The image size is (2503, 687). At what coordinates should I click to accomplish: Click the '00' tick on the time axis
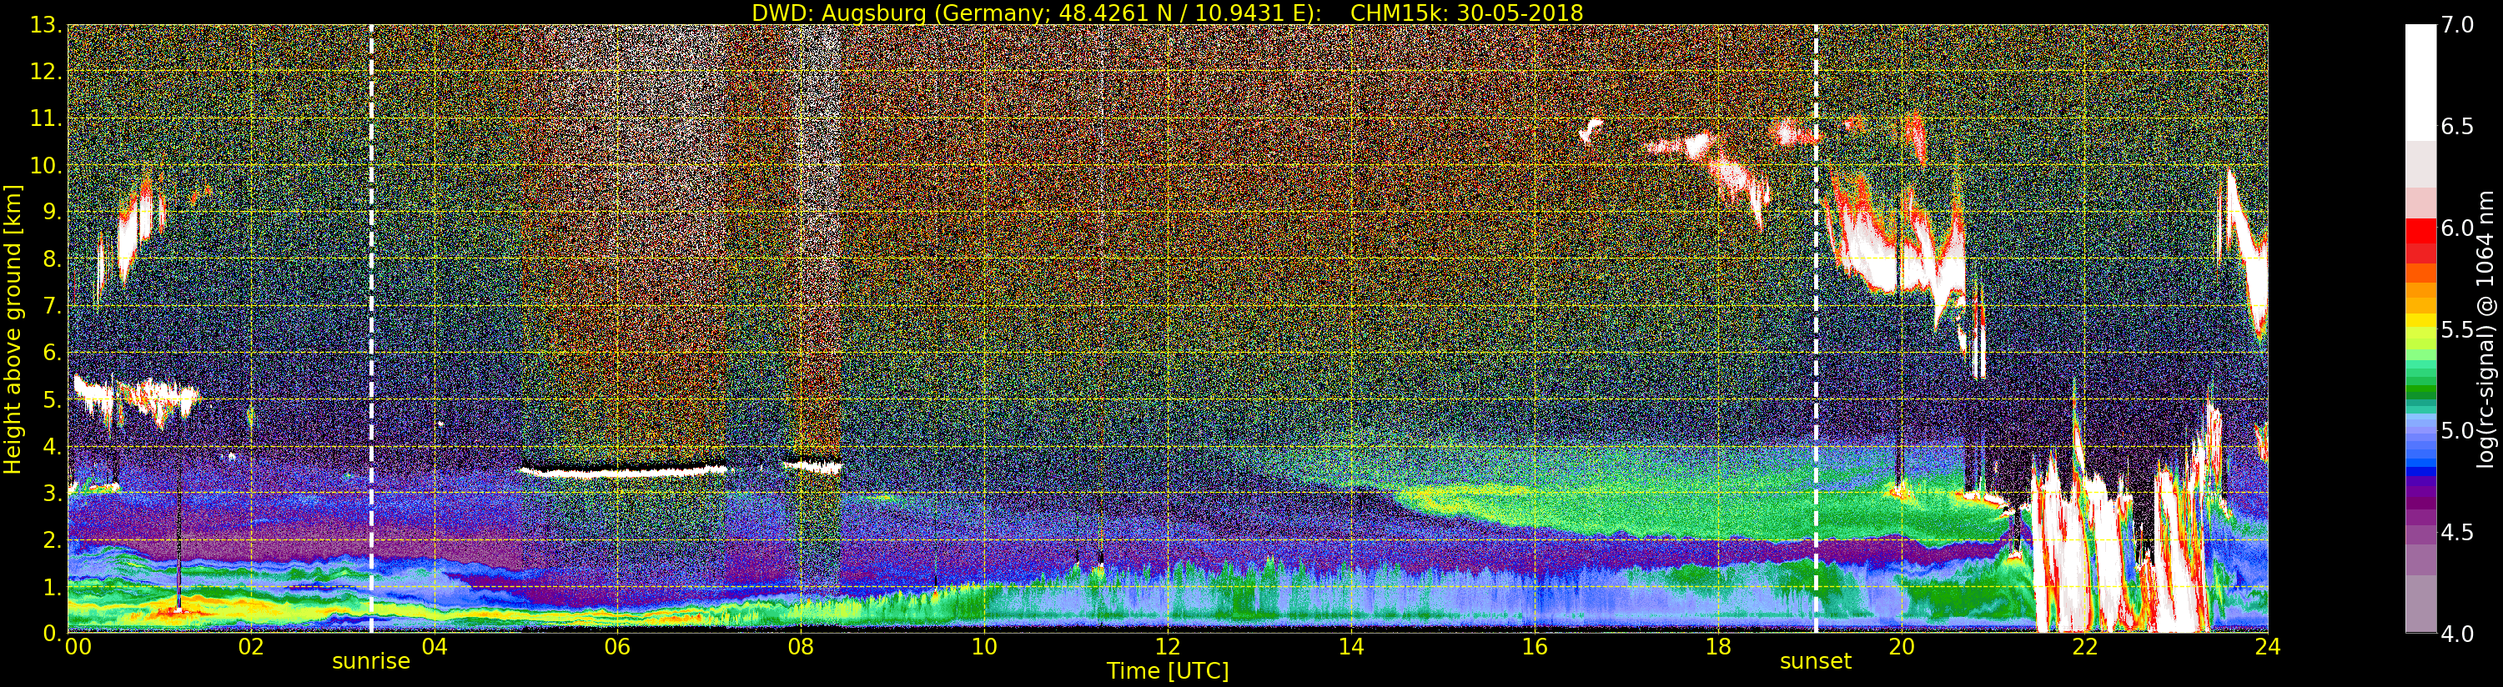[78, 647]
